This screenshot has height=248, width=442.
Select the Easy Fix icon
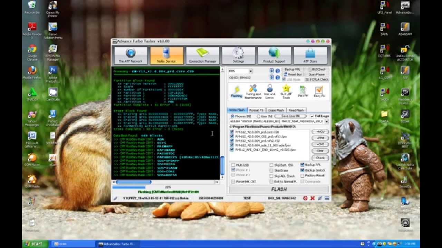(319, 92)
